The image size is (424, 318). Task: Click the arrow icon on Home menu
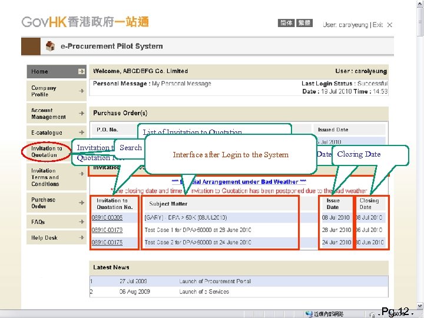pyautogui.click(x=81, y=71)
